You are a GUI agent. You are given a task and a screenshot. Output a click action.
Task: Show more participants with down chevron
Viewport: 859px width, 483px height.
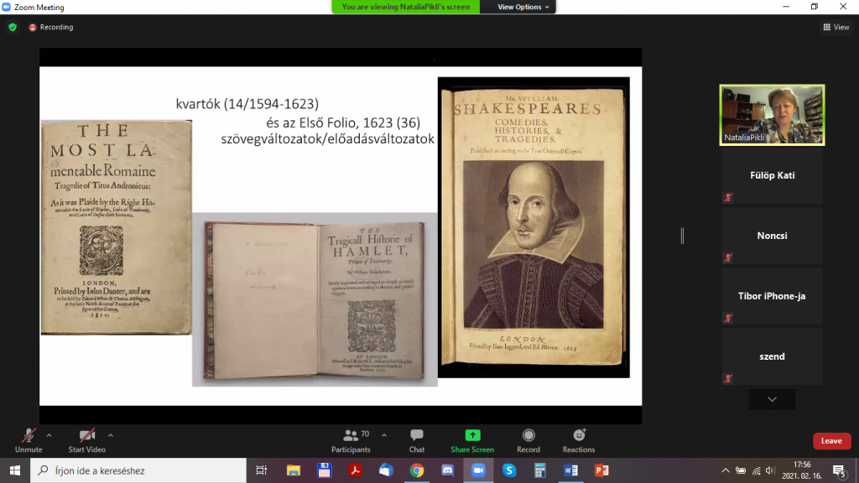[x=772, y=399]
